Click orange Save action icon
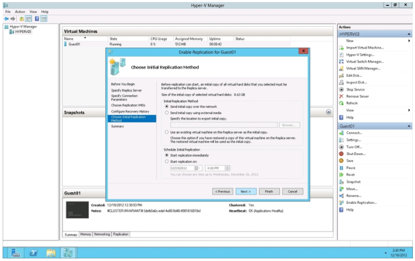415x261 pixels. click(x=341, y=161)
